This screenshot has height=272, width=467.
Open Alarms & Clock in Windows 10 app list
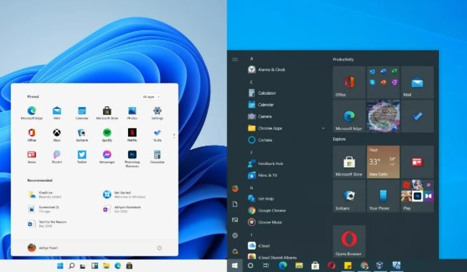[267, 70]
